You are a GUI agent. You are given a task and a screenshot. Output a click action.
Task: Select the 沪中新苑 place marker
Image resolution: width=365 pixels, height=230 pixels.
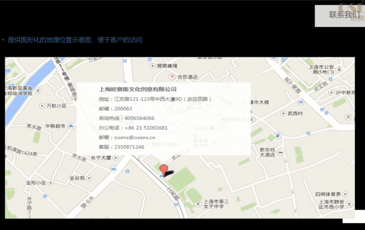tap(332, 93)
